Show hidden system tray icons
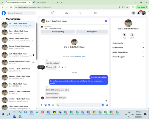This screenshot has width=149, height=119. [126, 114]
